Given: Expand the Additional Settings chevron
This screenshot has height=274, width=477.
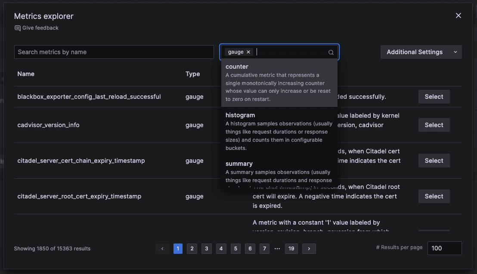Looking at the screenshot, I should [455, 52].
